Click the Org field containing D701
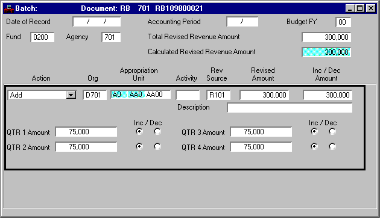The width and height of the screenshot is (380, 218). point(95,95)
